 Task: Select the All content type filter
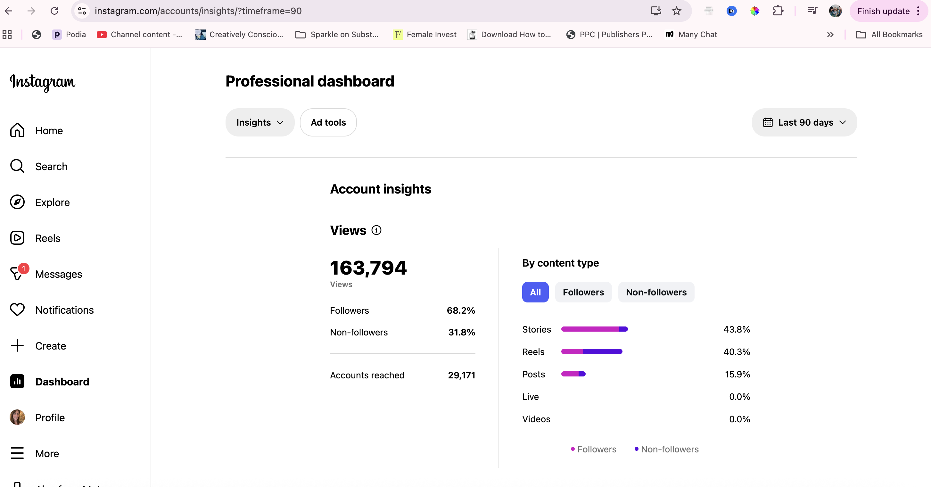(535, 292)
